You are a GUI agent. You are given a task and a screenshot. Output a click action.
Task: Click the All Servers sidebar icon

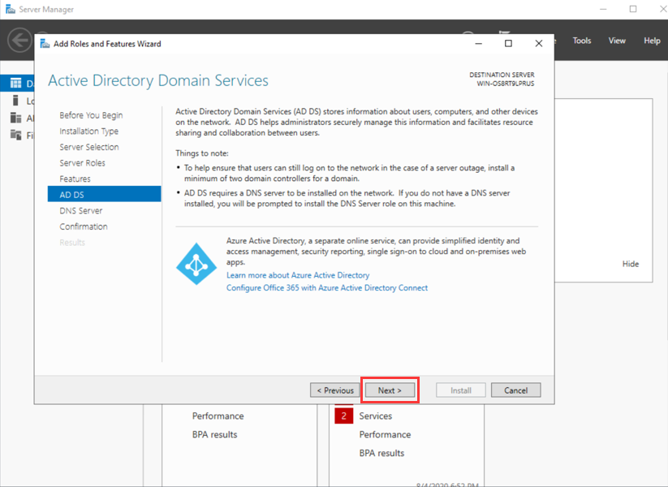(x=15, y=118)
